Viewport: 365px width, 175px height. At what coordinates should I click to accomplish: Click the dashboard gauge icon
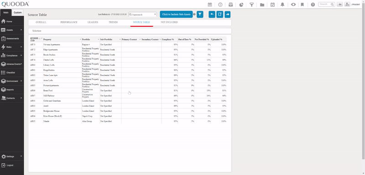[x=220, y=5]
